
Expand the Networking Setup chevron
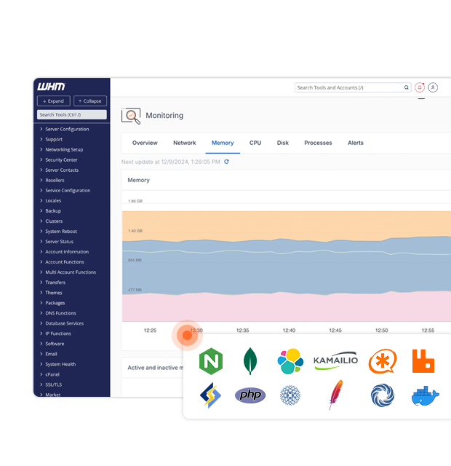(41, 149)
